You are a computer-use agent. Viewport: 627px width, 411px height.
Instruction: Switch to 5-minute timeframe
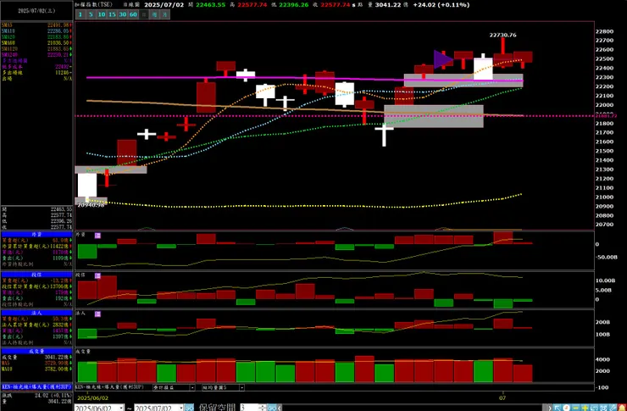(x=91, y=14)
